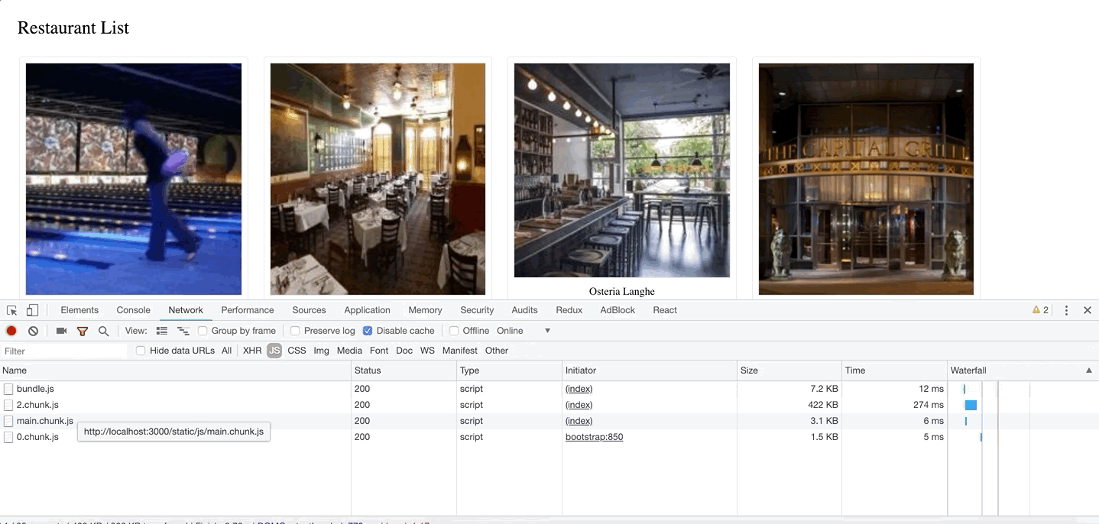
Task: Click the network Filter text field
Action: click(x=65, y=351)
